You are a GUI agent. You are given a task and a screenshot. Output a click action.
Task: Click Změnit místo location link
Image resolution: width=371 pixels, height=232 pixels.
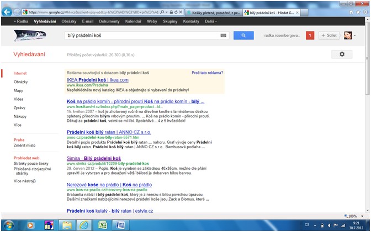tap(25, 145)
